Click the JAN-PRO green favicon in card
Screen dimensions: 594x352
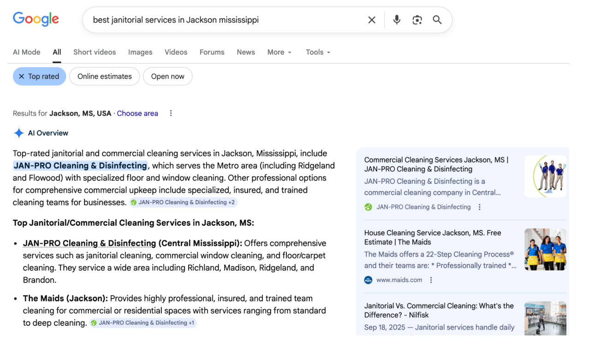point(368,207)
